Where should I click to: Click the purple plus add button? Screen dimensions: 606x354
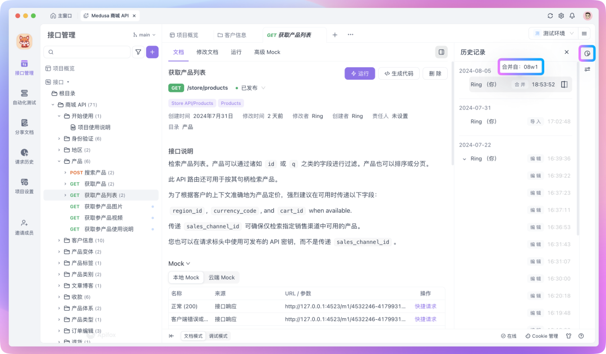152,52
